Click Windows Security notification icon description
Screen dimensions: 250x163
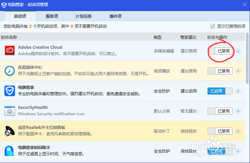(51, 114)
